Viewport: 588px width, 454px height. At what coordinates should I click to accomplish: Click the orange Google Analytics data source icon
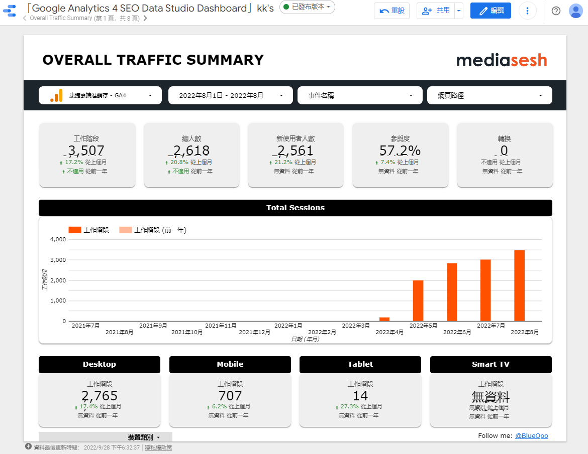coord(57,95)
